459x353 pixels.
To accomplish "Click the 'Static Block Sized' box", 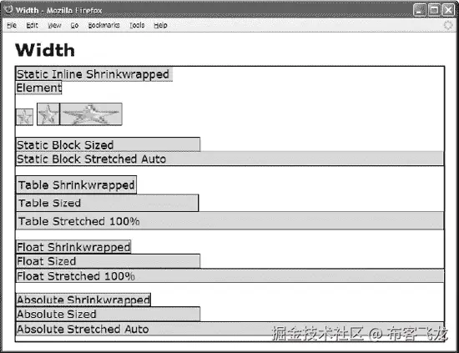I will click(108, 144).
